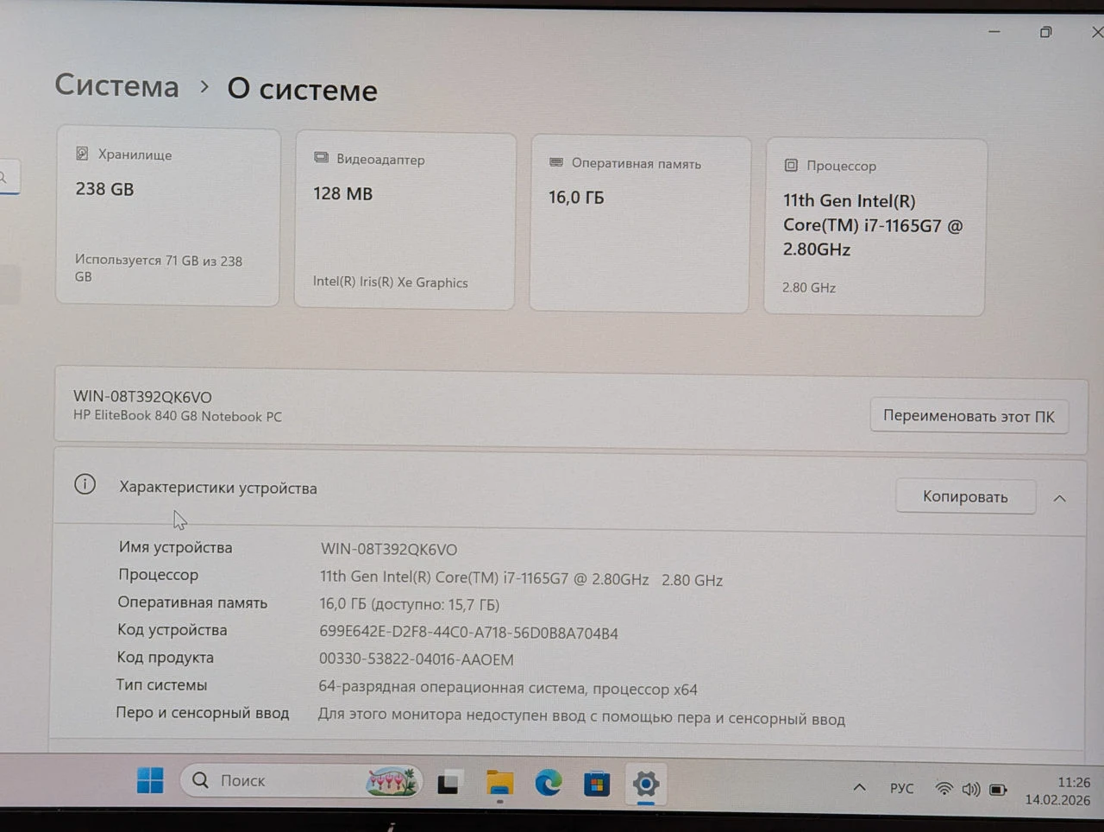Show hidden tray icons chevron
The width and height of the screenshot is (1104, 832).
point(859,787)
